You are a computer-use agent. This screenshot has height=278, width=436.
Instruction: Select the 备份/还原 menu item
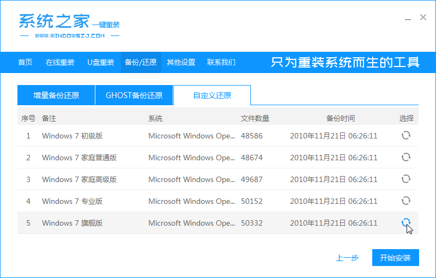[x=141, y=62]
